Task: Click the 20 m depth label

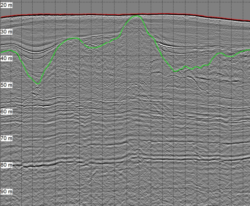Action: 6,5
